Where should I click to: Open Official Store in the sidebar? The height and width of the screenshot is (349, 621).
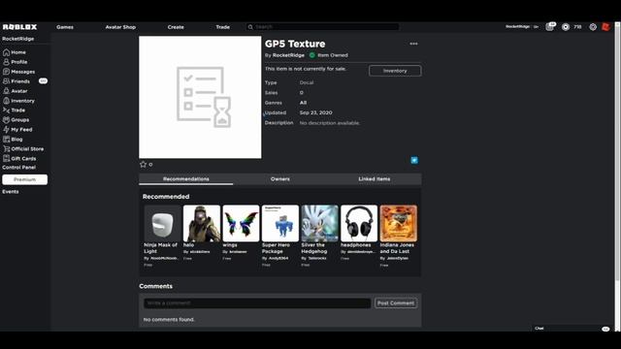point(23,148)
